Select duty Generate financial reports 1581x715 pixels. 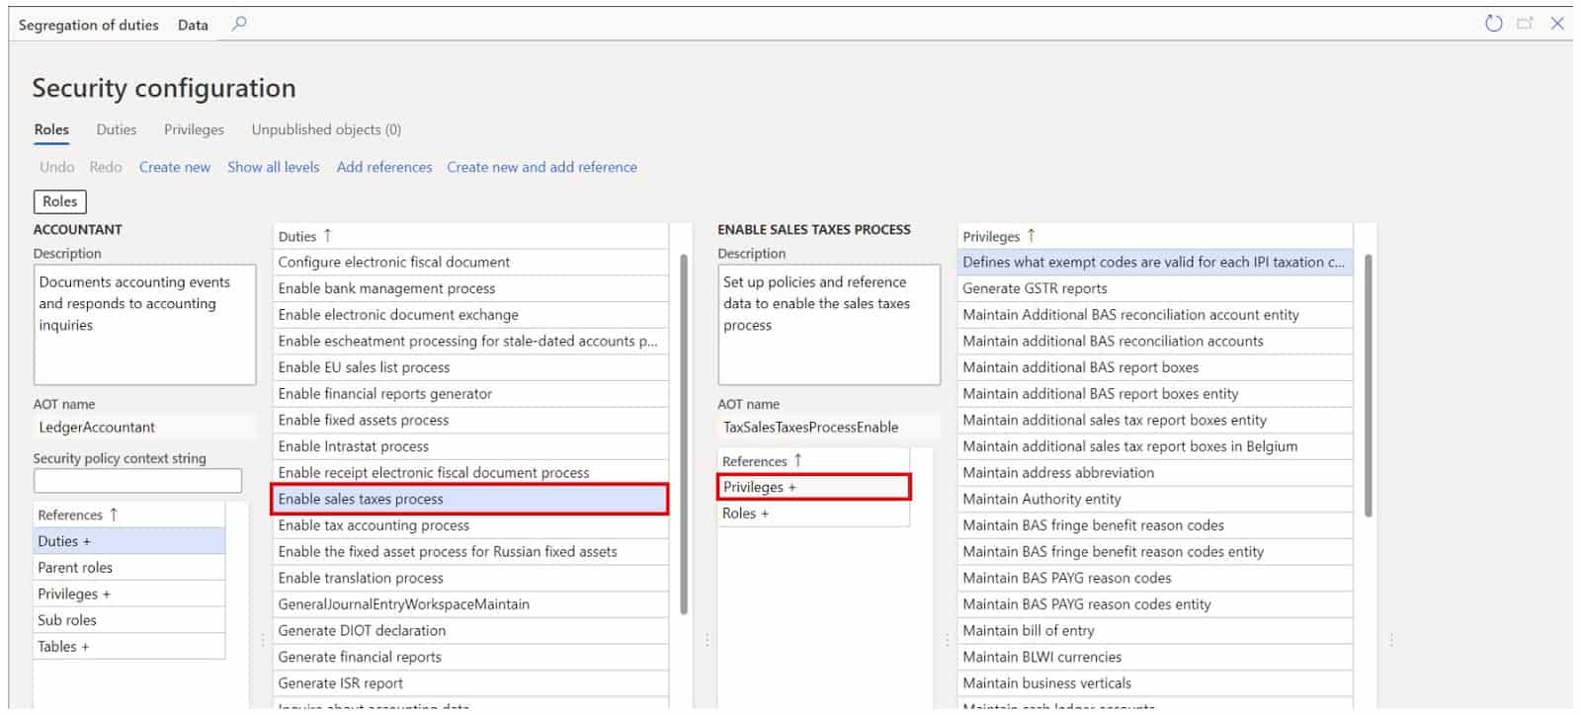coord(470,657)
